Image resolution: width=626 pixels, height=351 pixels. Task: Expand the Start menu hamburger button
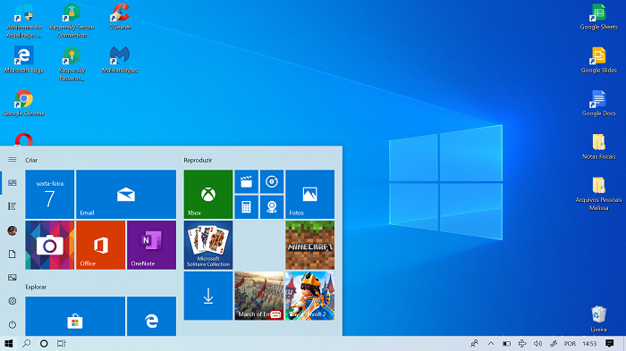(x=13, y=160)
